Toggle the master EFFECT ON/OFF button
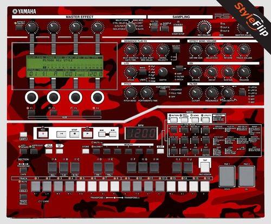This screenshot has height=224, width=271. [x=19, y=28]
